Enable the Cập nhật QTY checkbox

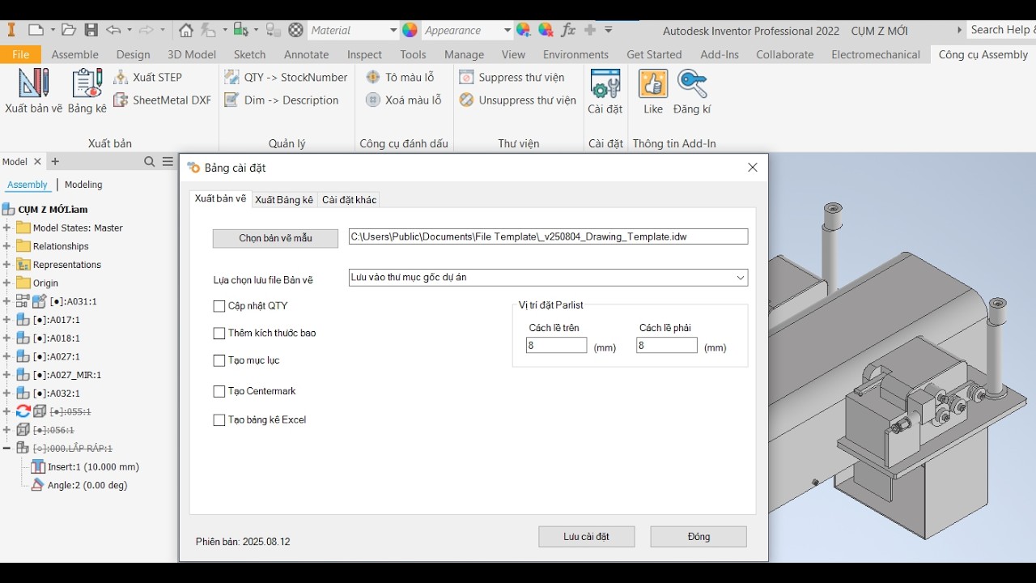[219, 306]
